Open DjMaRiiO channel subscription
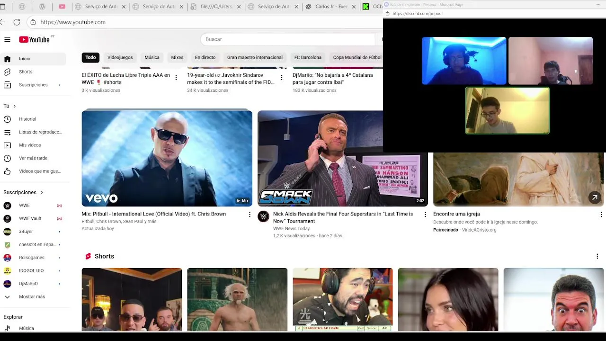606x341 pixels. pyautogui.click(x=33, y=284)
